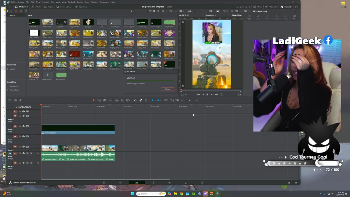
Task: Click the Windows Start button
Action: click(x=133, y=194)
